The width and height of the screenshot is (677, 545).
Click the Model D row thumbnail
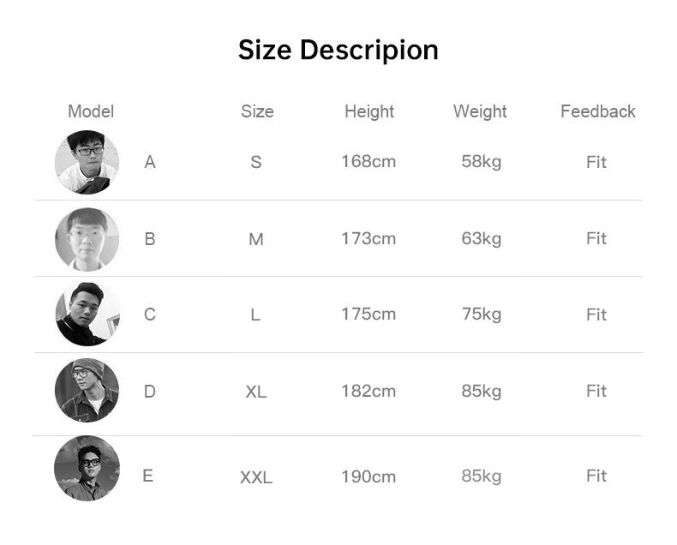click(87, 391)
